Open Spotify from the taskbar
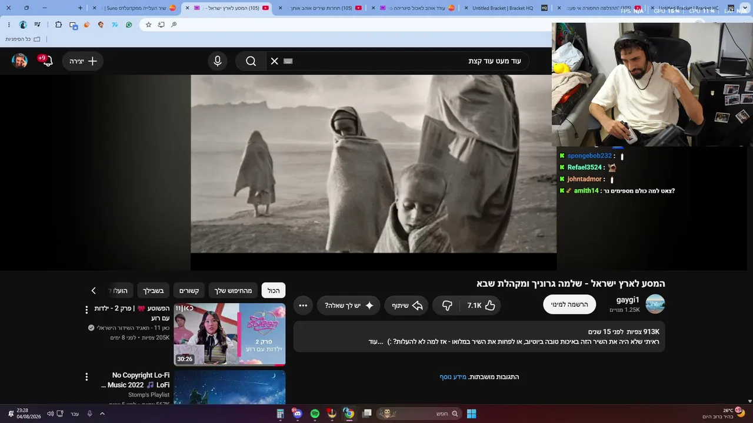The height and width of the screenshot is (423, 753). click(x=315, y=414)
